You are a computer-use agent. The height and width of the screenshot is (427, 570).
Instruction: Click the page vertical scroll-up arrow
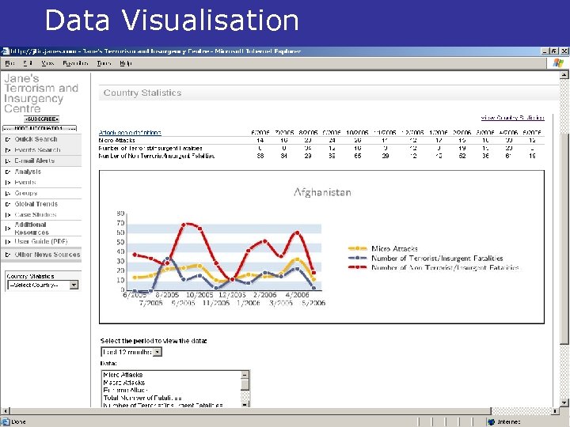564,75
